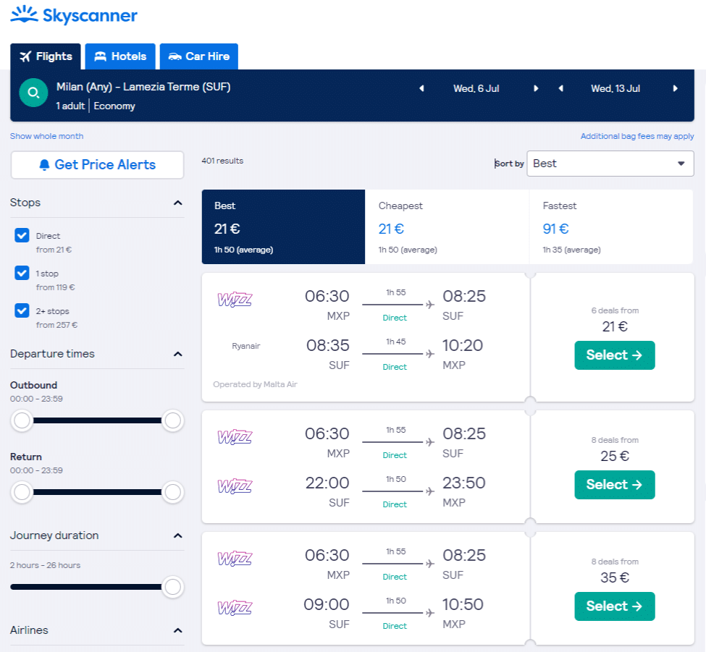Go to previous return date arrow
The image size is (706, 652).
click(x=560, y=89)
